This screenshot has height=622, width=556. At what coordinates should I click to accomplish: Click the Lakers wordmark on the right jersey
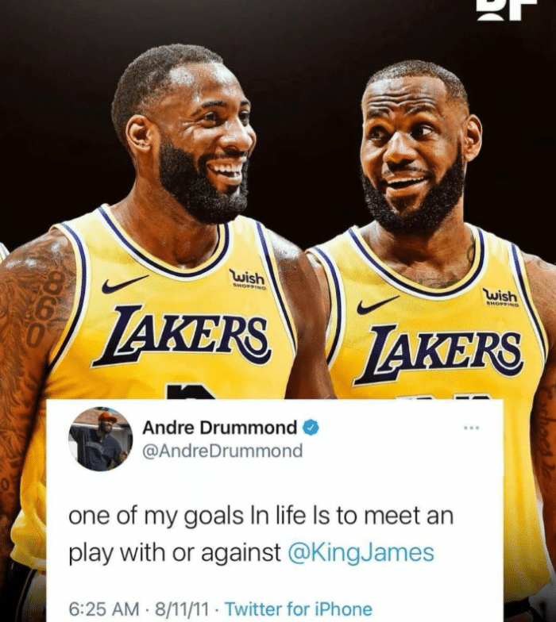437,355
